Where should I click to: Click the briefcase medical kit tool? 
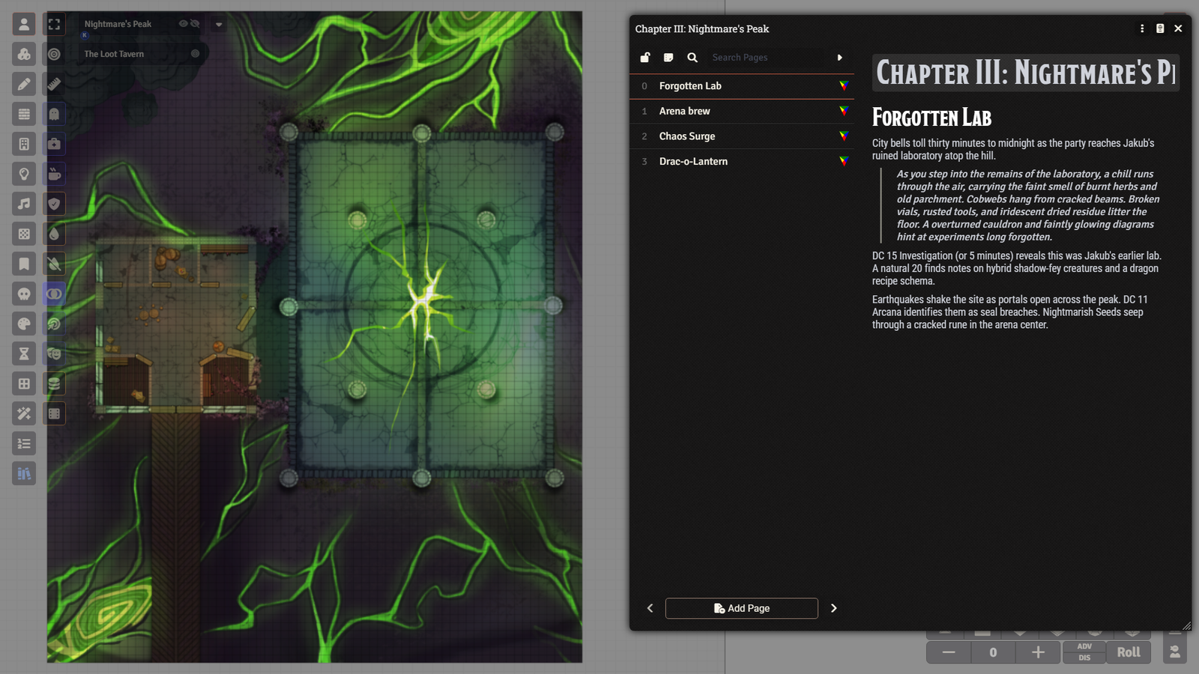(x=54, y=144)
